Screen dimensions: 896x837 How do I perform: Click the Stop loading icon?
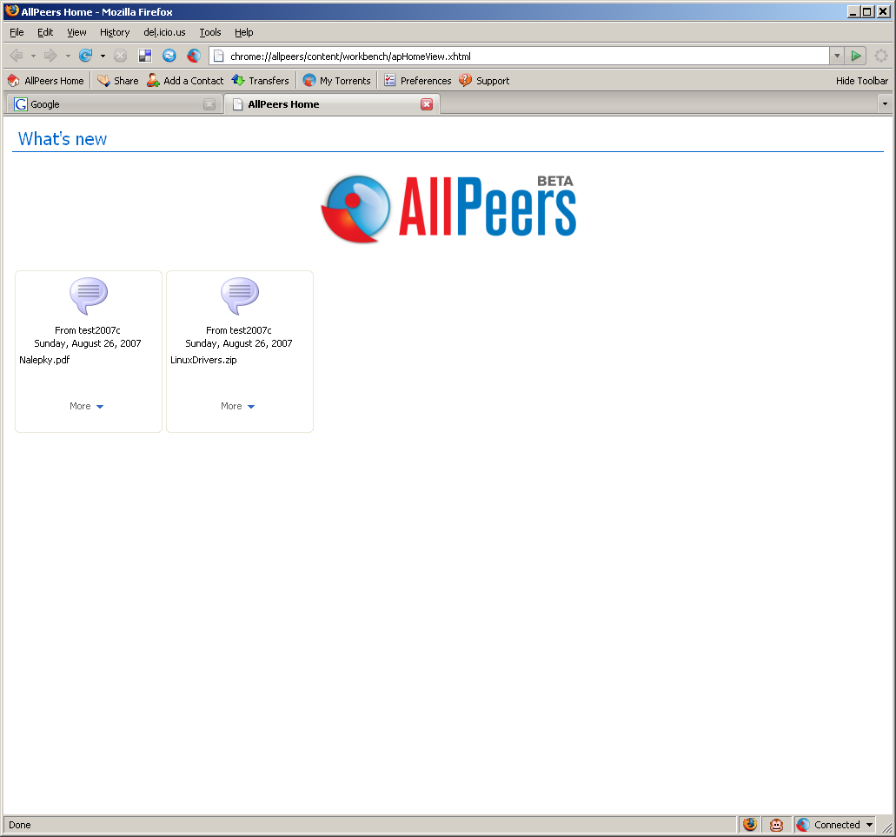[x=120, y=56]
